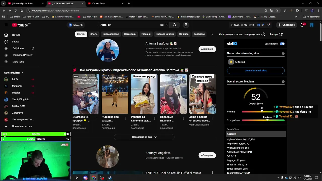Open Antonia Sarafova channel avatar
Viewport: 322px width, 181px height.
click(x=108, y=50)
